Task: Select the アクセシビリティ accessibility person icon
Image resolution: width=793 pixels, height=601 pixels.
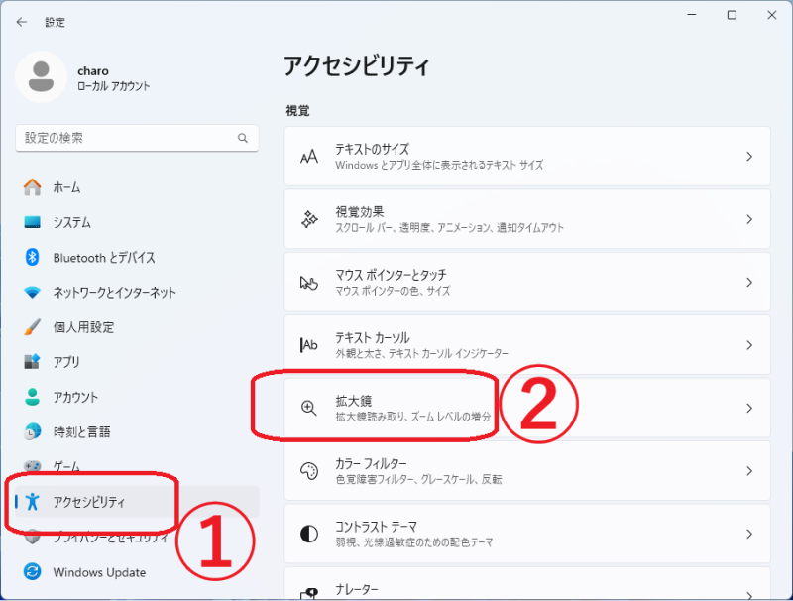Action: [33, 503]
